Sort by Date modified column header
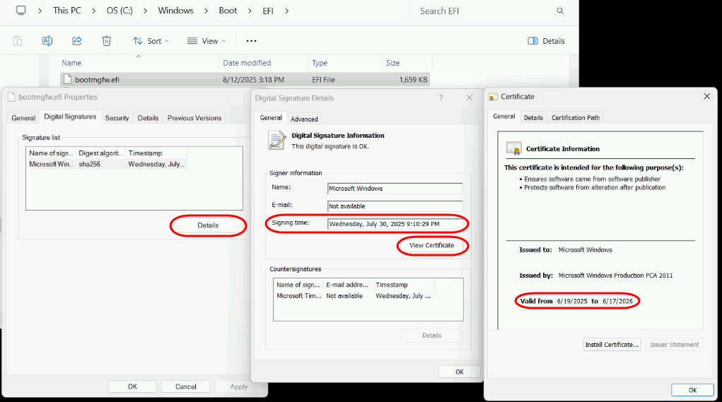This screenshot has height=402, width=722. coord(264,63)
